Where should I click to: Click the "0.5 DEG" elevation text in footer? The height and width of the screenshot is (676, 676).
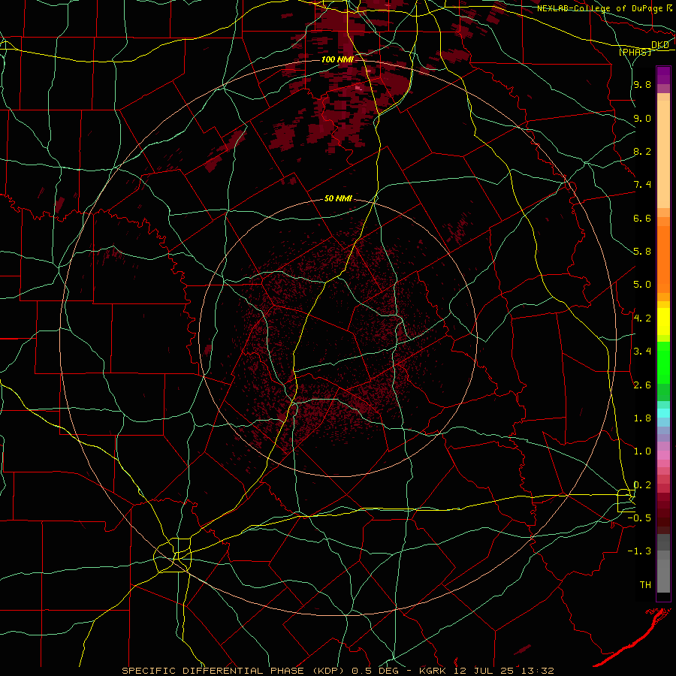pos(374,671)
